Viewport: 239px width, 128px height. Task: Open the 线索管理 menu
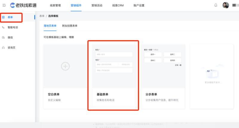tap(55, 5)
